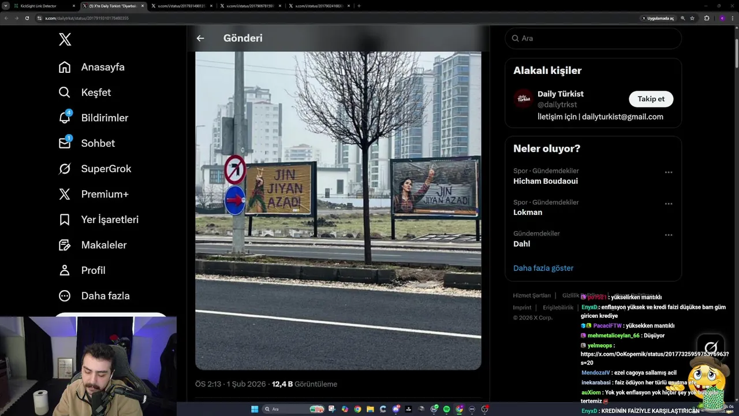Click the bell icon with badge 4
The height and width of the screenshot is (416, 739).
(65, 117)
